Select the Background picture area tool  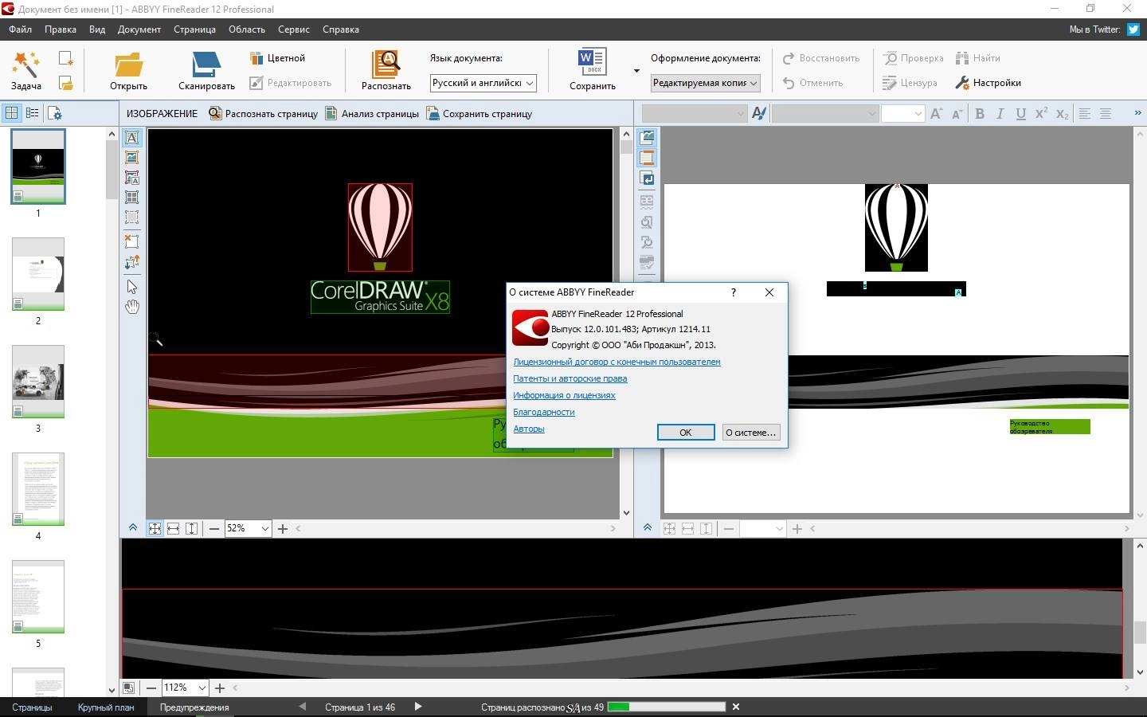point(131,178)
